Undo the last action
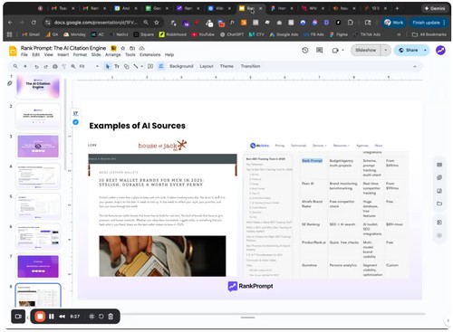Screen dimensions: 453x332 pos(36,67)
